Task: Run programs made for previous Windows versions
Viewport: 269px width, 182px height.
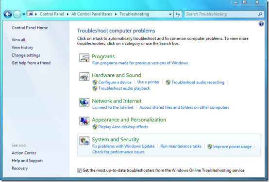Action: coord(140,63)
